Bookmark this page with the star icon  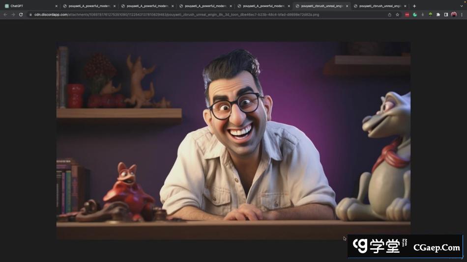point(397,15)
